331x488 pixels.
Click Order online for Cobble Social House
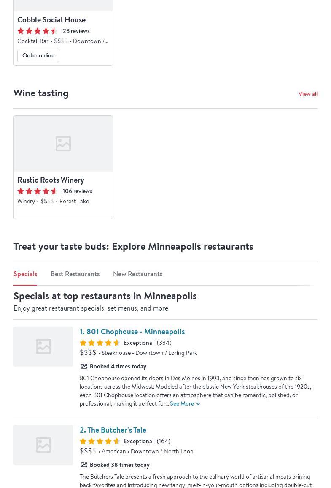[x=38, y=55]
